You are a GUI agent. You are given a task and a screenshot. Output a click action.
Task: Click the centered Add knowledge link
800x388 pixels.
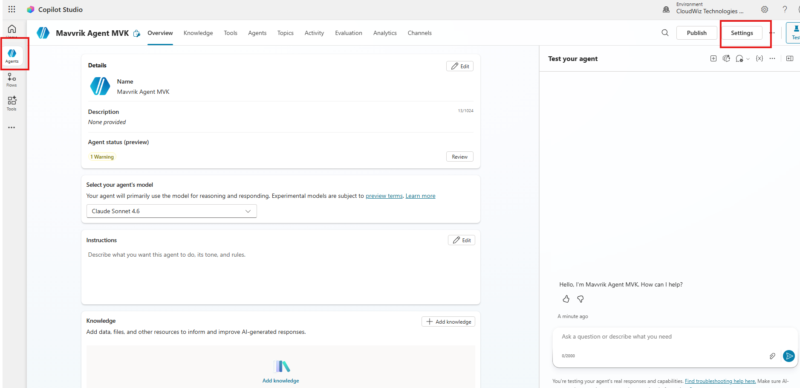pos(281,381)
